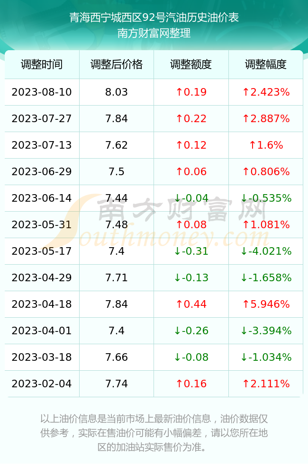Click the 2023-05-31 date cell
The image size is (308, 464).
(42, 224)
